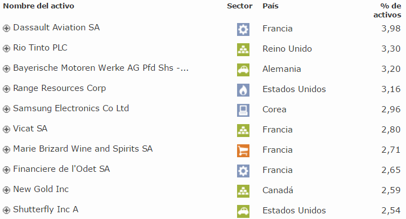Click technology computer icon for Samsung Electronics
Image resolution: width=406 pixels, height=219 pixels.
pyautogui.click(x=243, y=110)
